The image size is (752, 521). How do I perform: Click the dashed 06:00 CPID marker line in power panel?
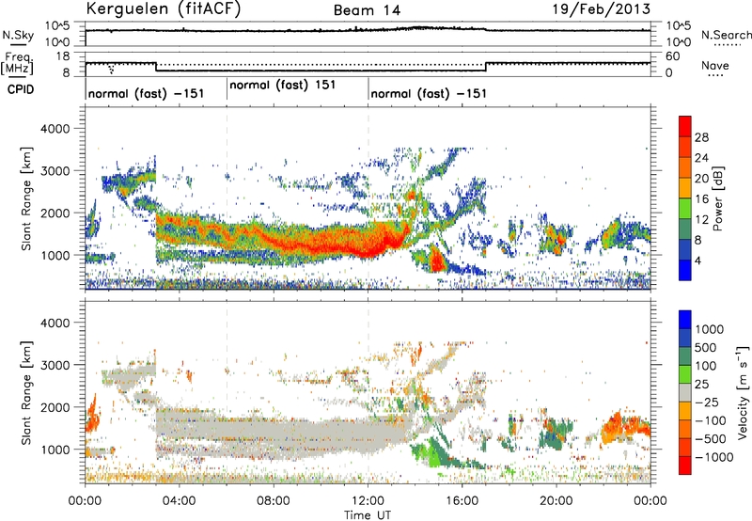[x=227, y=198]
